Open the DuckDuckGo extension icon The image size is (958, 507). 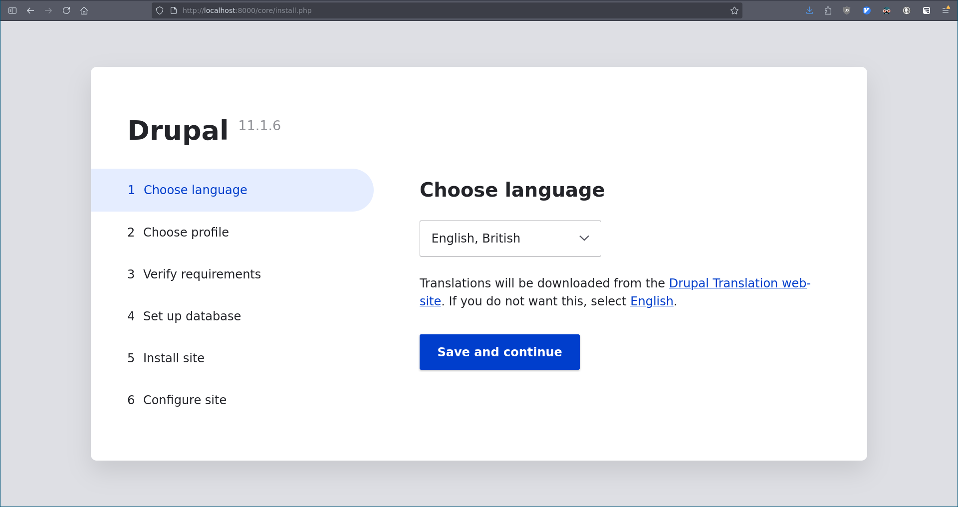907,10
